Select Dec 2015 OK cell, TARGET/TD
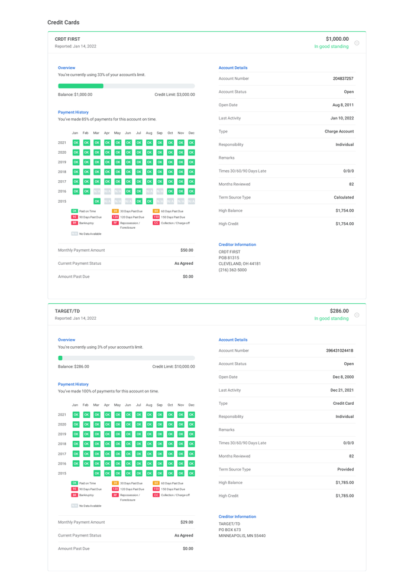Viewport: 414px width, 585px height. (x=192, y=473)
